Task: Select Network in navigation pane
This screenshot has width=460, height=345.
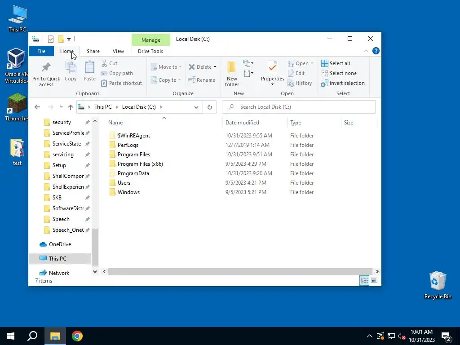Action: 59,273
